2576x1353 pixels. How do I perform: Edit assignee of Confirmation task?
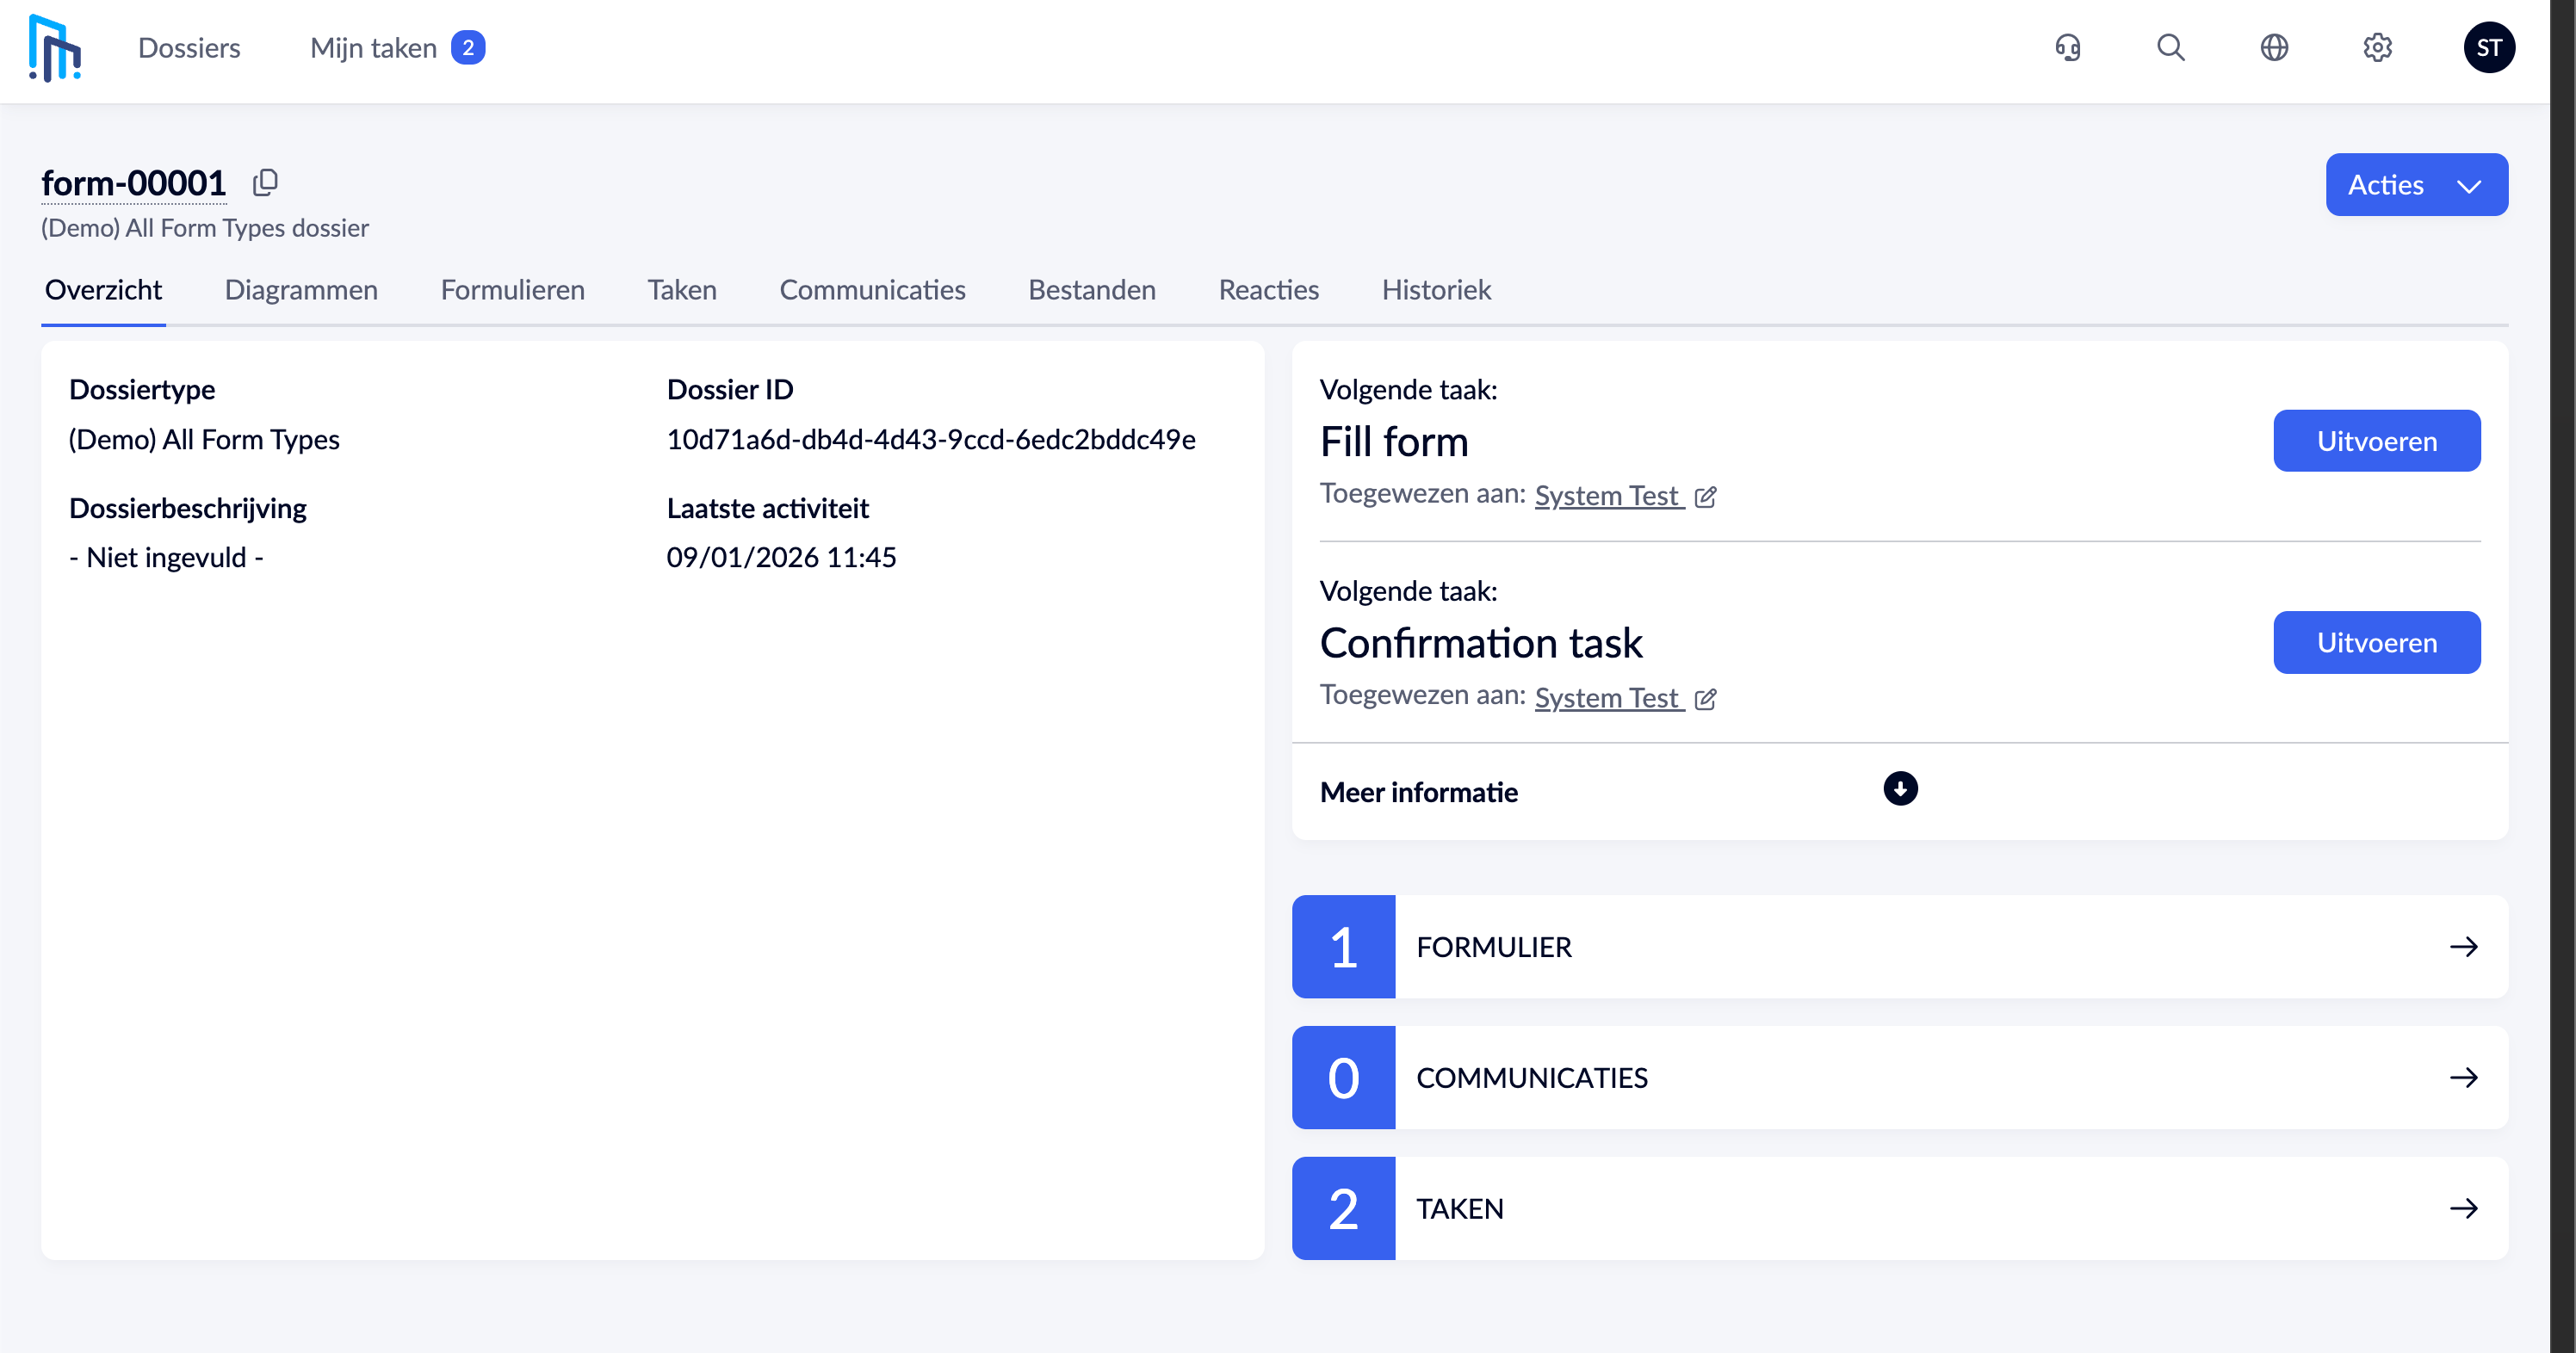point(1706,699)
